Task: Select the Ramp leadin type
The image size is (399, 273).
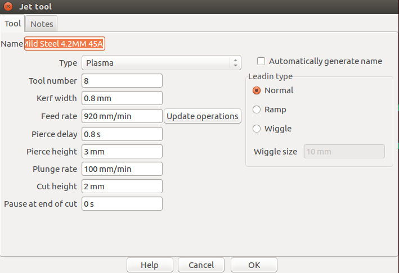Action: (x=257, y=110)
